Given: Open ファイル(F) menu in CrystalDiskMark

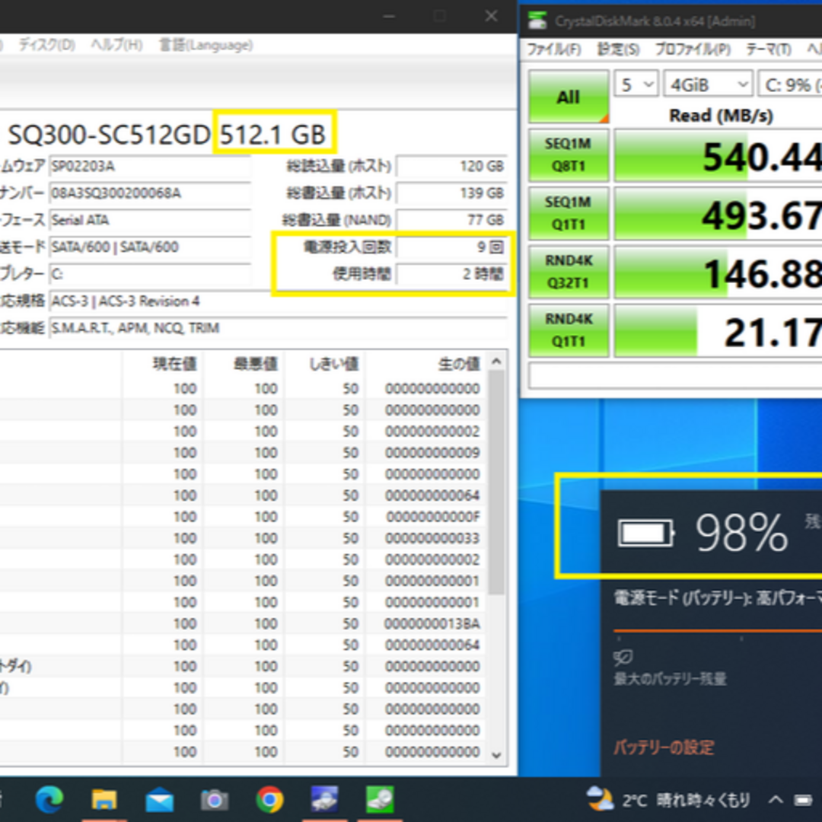Looking at the screenshot, I should tap(554, 49).
